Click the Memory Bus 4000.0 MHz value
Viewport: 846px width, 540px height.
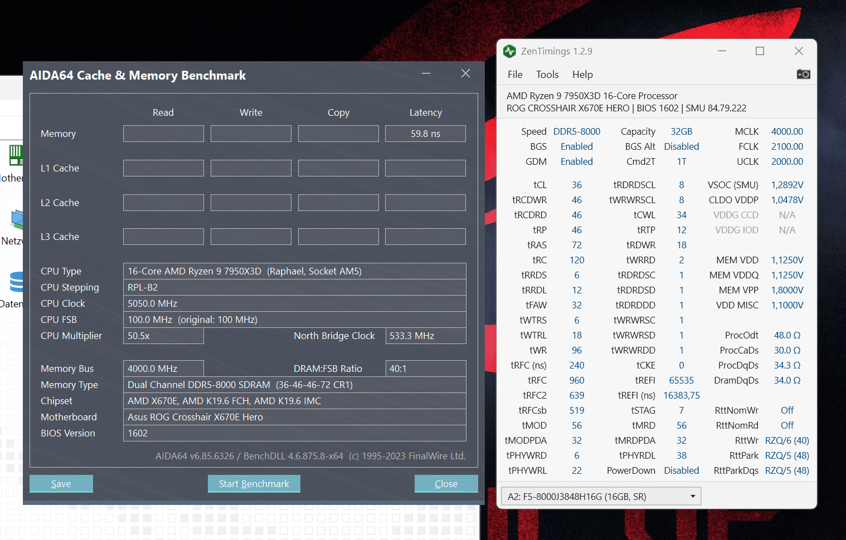(x=163, y=369)
